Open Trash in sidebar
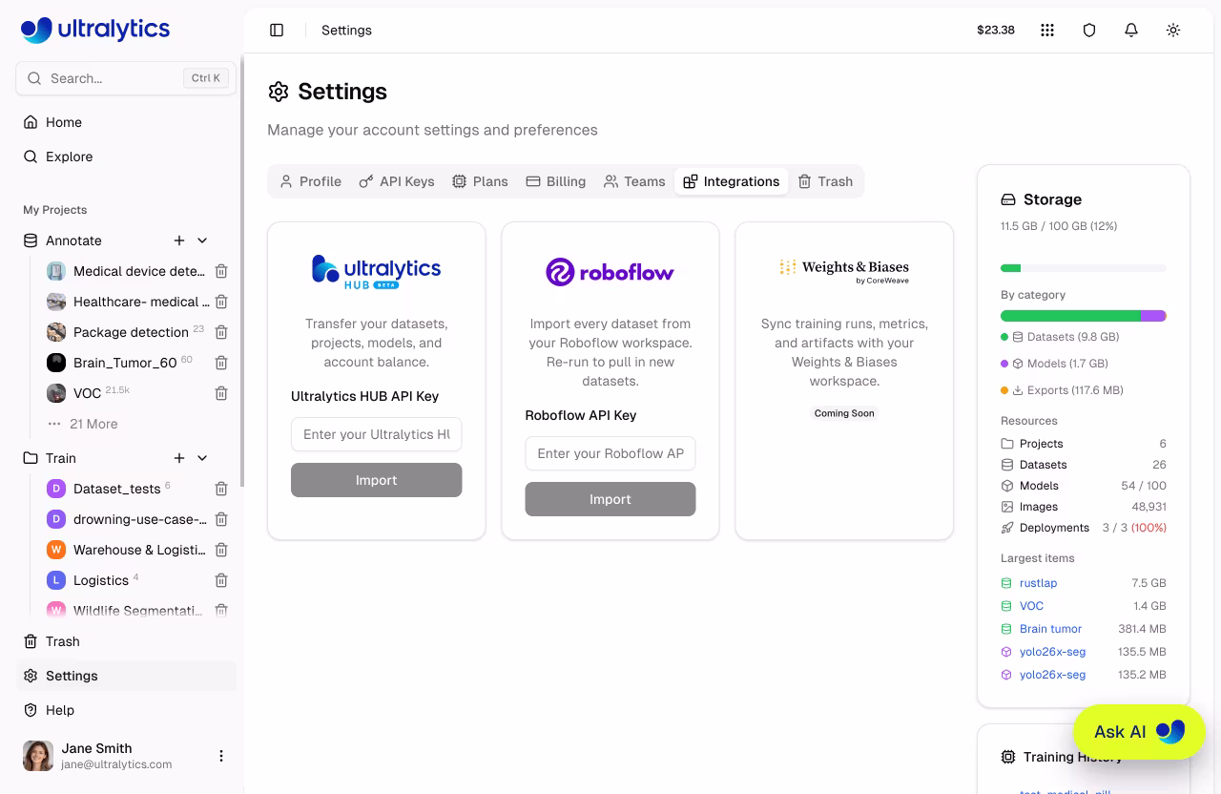The height and width of the screenshot is (794, 1221). [x=126, y=641]
